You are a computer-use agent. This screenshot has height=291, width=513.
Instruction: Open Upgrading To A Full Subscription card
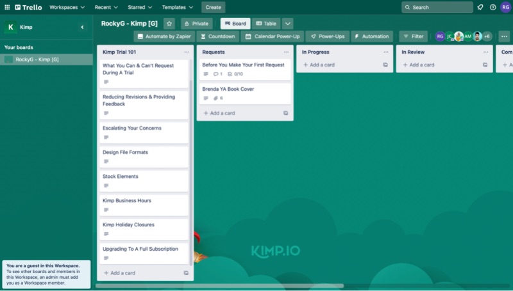point(144,253)
